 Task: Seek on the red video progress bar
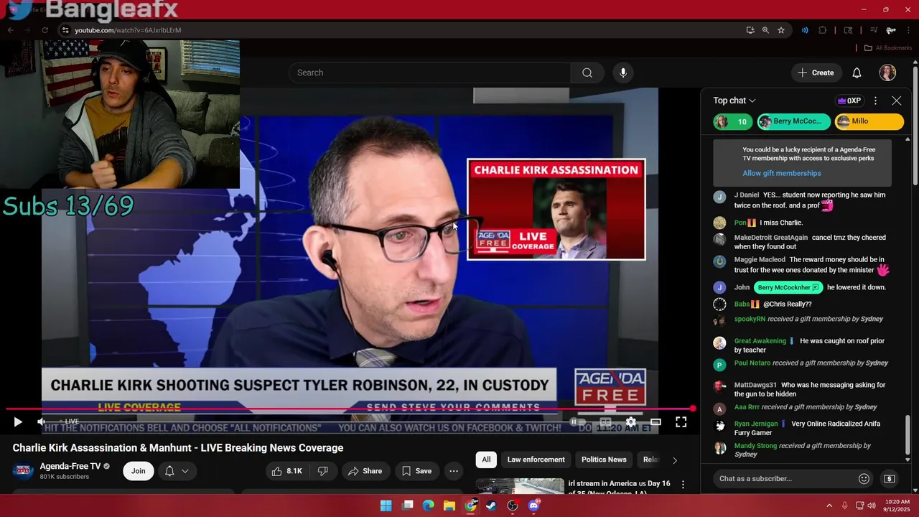[350, 409]
